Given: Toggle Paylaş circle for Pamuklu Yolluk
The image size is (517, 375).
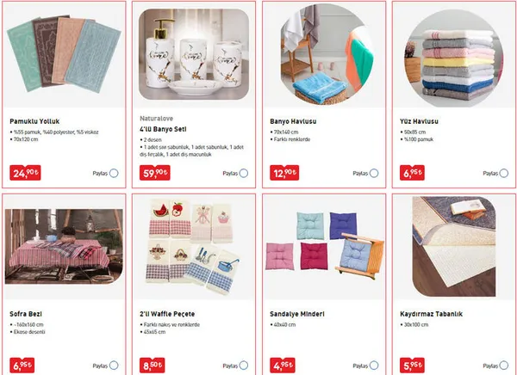Looking at the screenshot, I should click(x=114, y=173).
